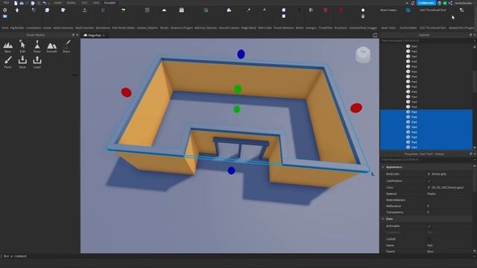
Task: Click the Explorer filter search field
Action: [x=426, y=40]
